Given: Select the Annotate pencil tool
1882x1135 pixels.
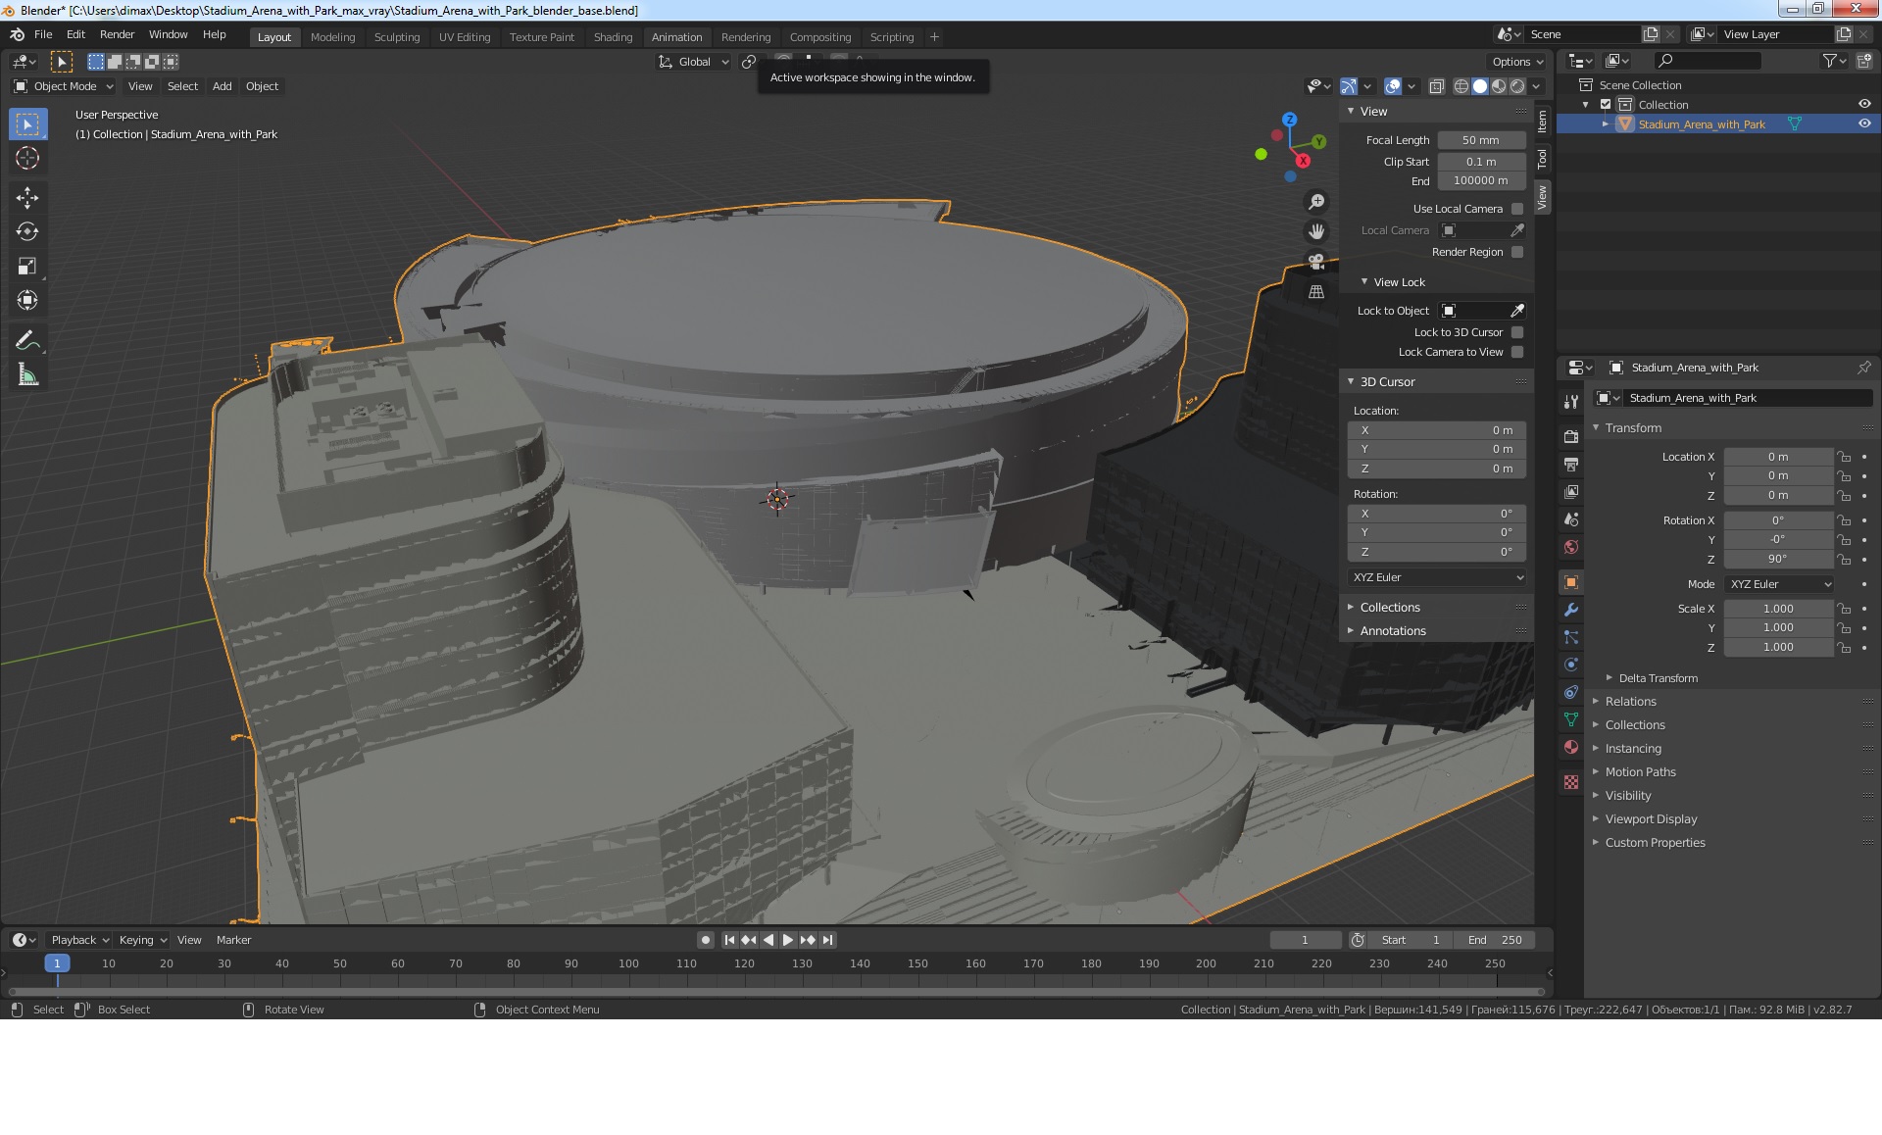Looking at the screenshot, I should pyautogui.click(x=27, y=340).
